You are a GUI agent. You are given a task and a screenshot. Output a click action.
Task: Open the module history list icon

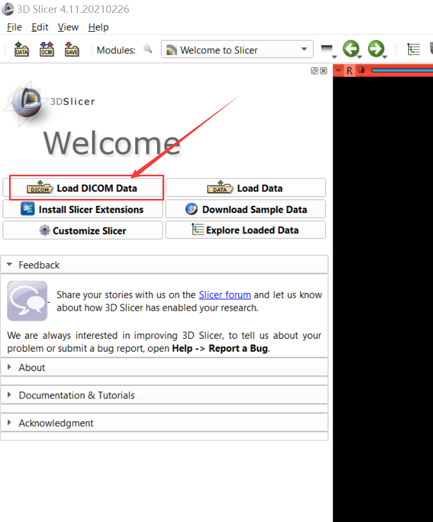point(413,48)
